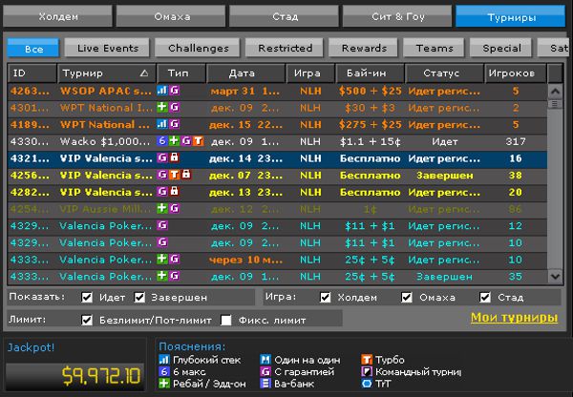Open the Мои турниры link
This screenshot has width=573, height=397.
point(514,318)
